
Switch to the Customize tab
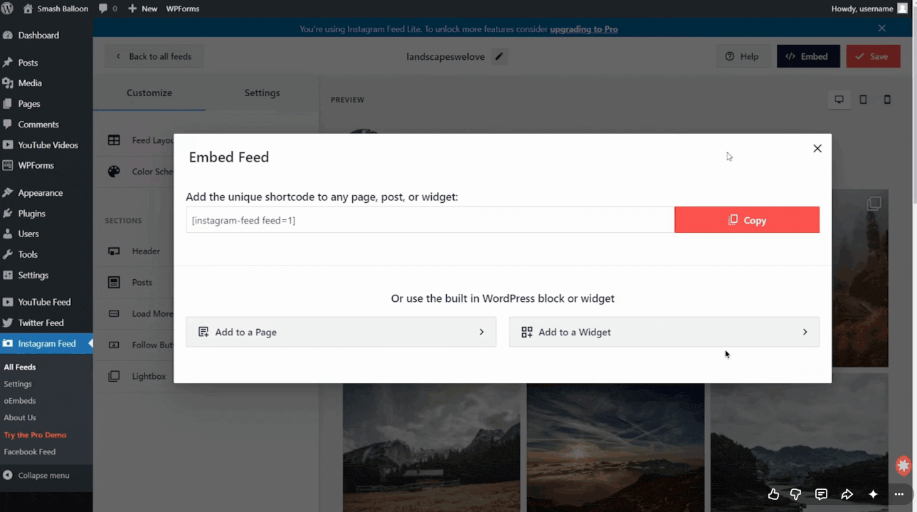[149, 93]
